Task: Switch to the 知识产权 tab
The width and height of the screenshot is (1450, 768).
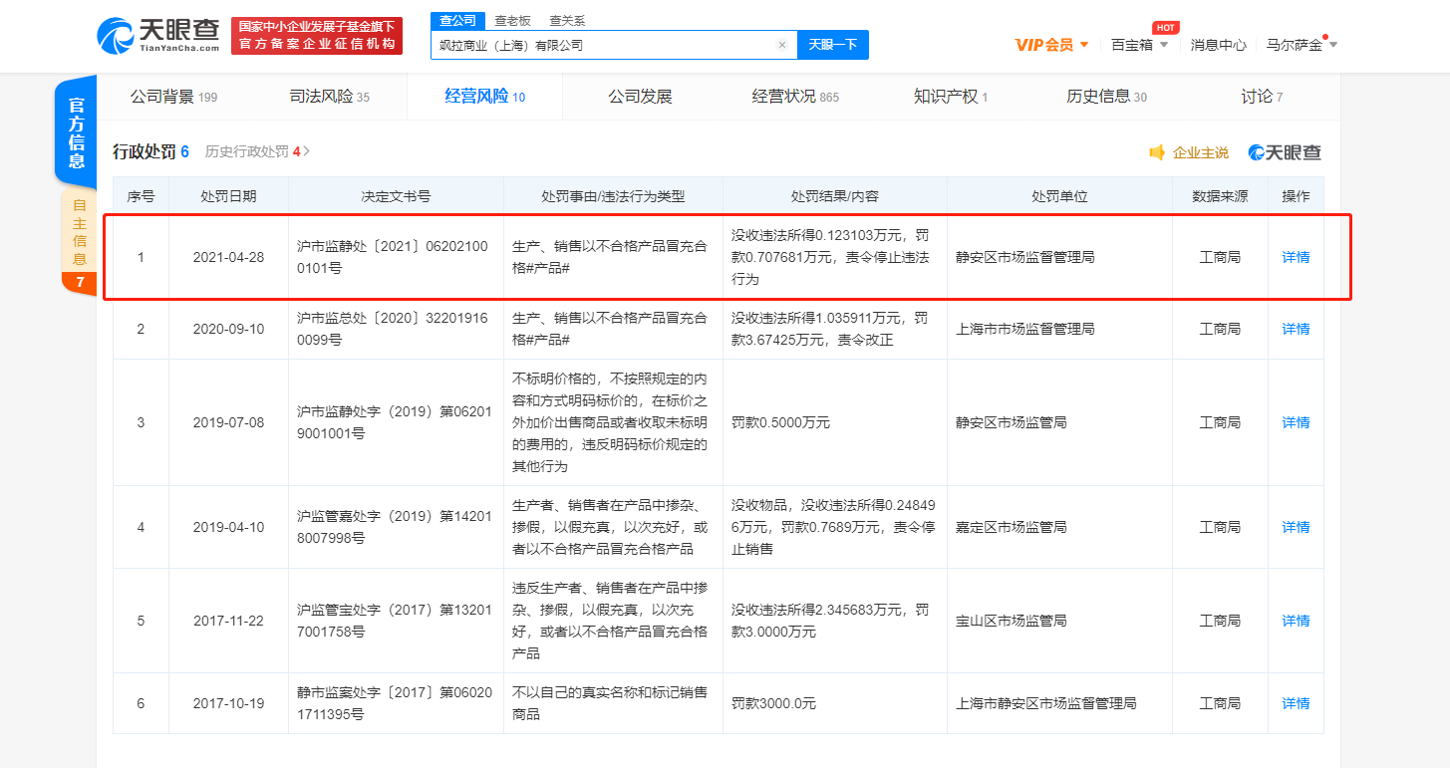Action: [950, 97]
